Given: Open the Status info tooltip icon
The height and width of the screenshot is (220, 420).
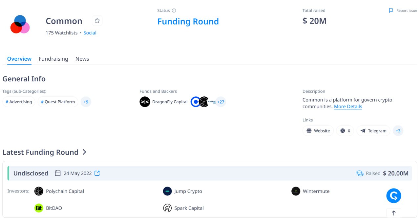Looking at the screenshot, I should pos(174,10).
